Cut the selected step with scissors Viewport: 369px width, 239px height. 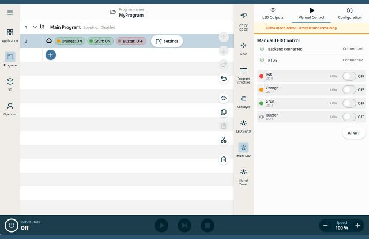[224, 140]
